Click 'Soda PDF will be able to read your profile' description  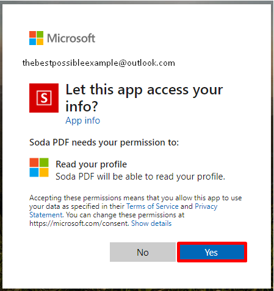(x=140, y=177)
